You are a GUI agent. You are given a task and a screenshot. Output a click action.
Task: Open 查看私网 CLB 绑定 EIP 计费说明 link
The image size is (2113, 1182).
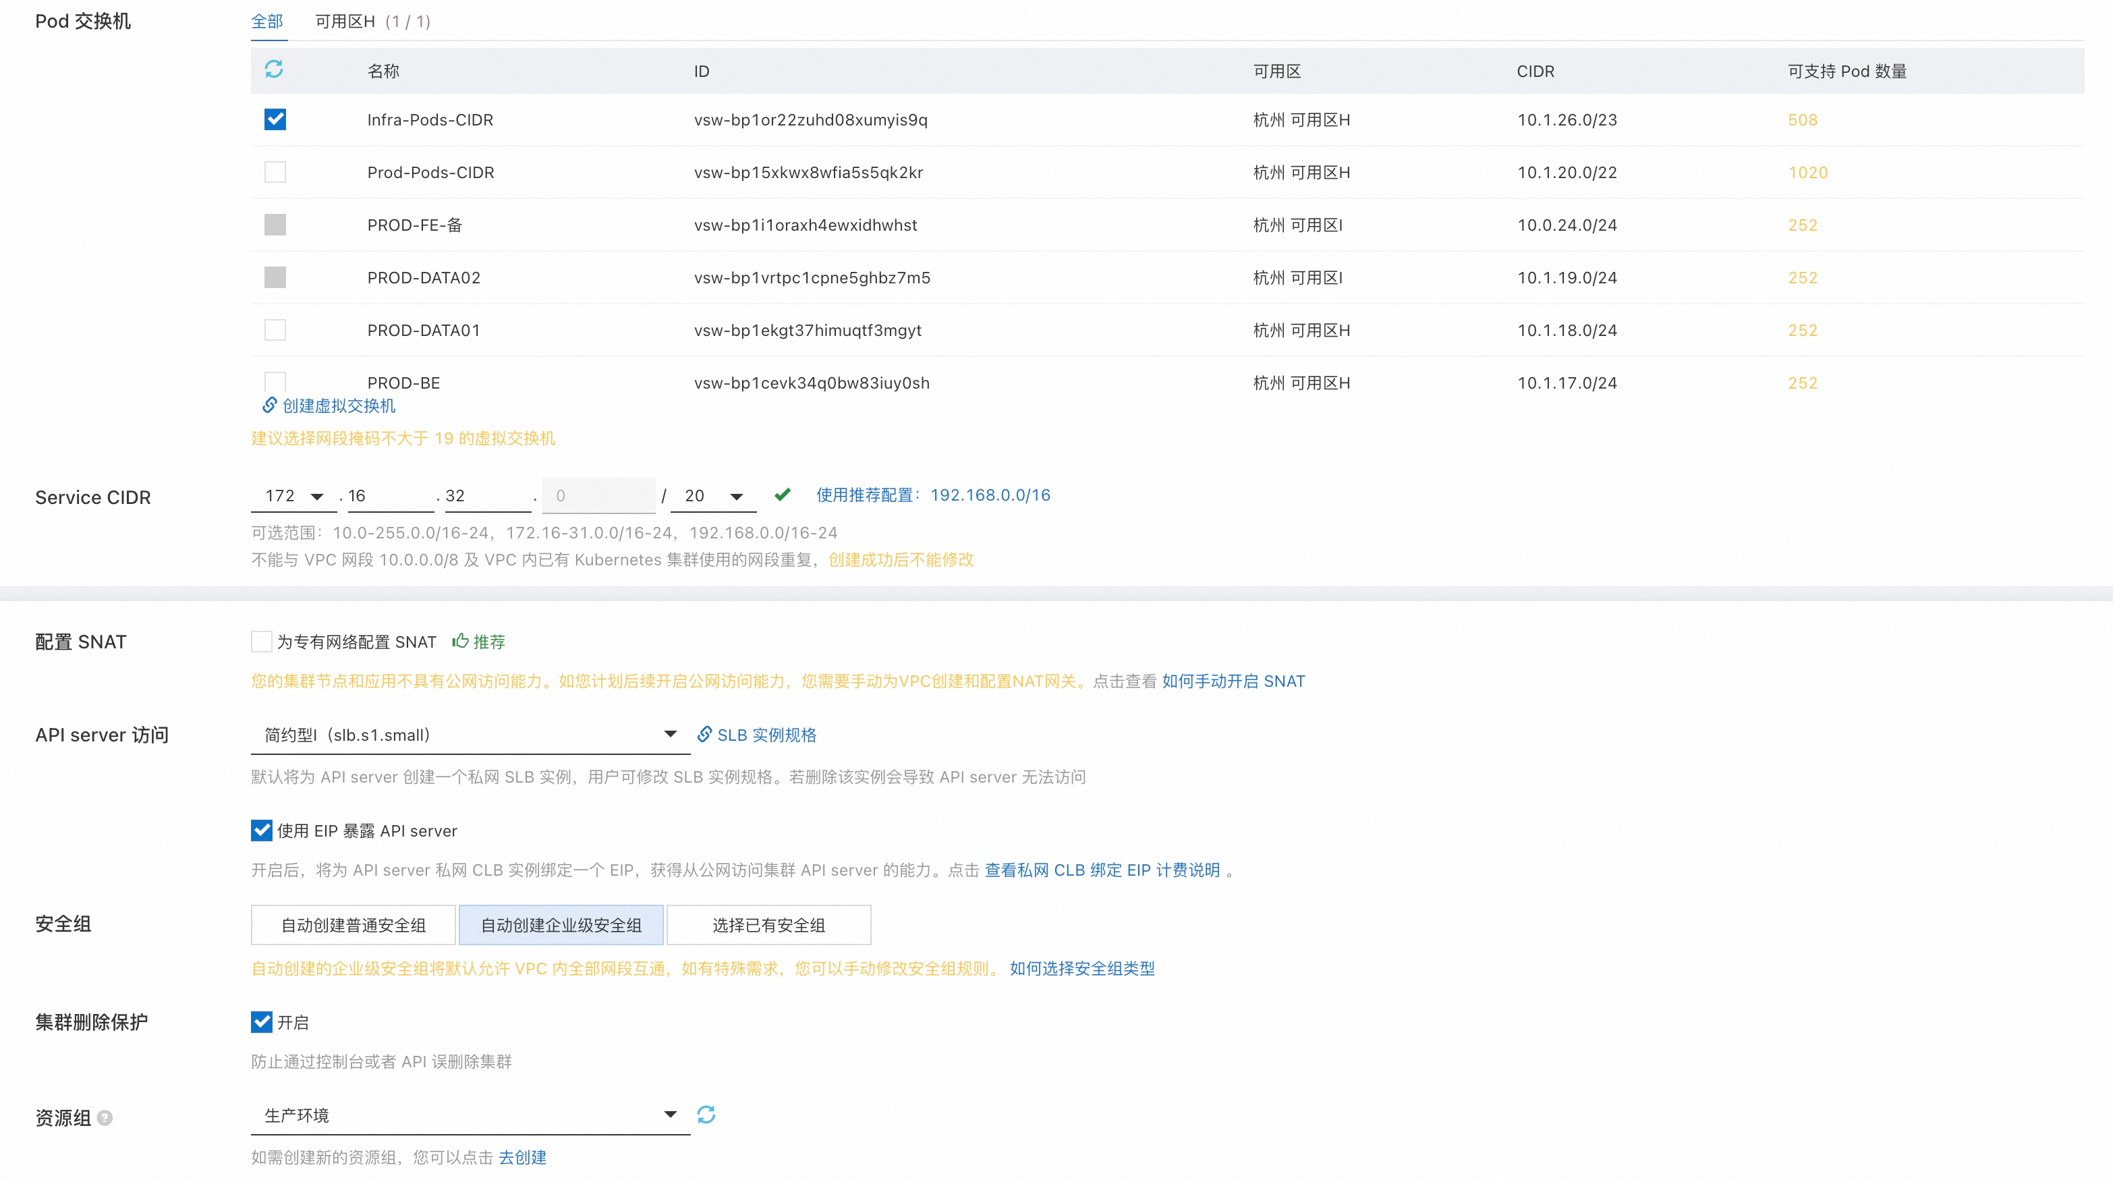[1102, 870]
